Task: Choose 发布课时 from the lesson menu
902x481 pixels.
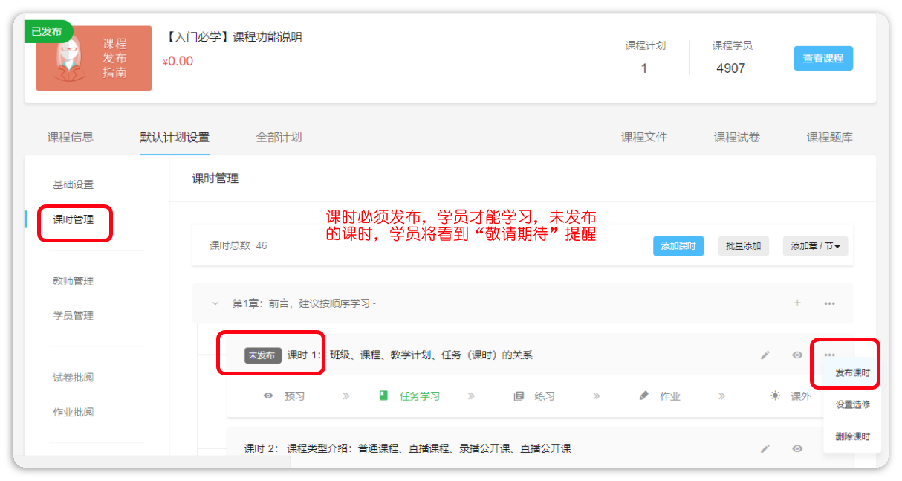Action: click(x=851, y=373)
